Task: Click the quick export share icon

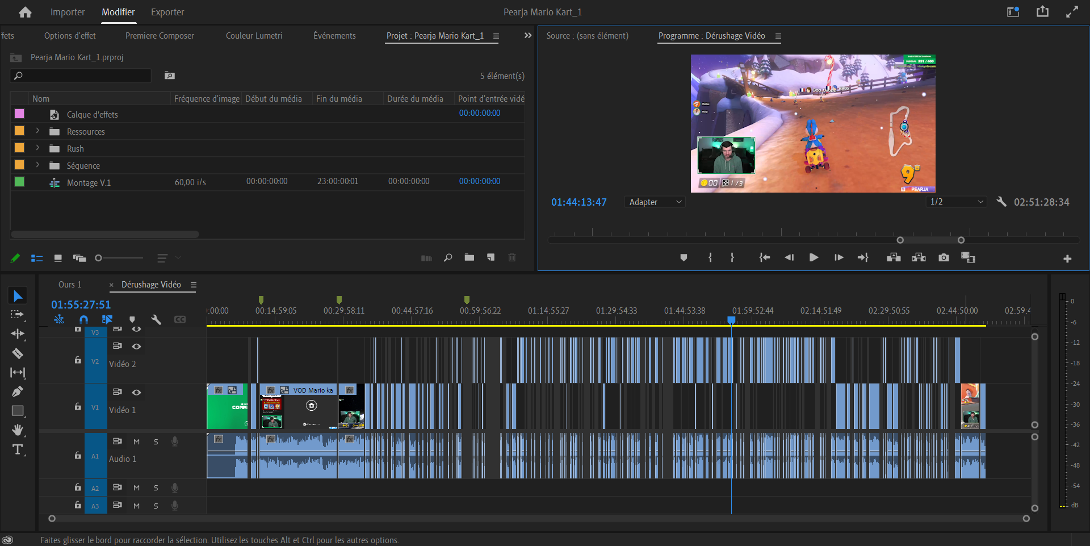Action: [1043, 11]
